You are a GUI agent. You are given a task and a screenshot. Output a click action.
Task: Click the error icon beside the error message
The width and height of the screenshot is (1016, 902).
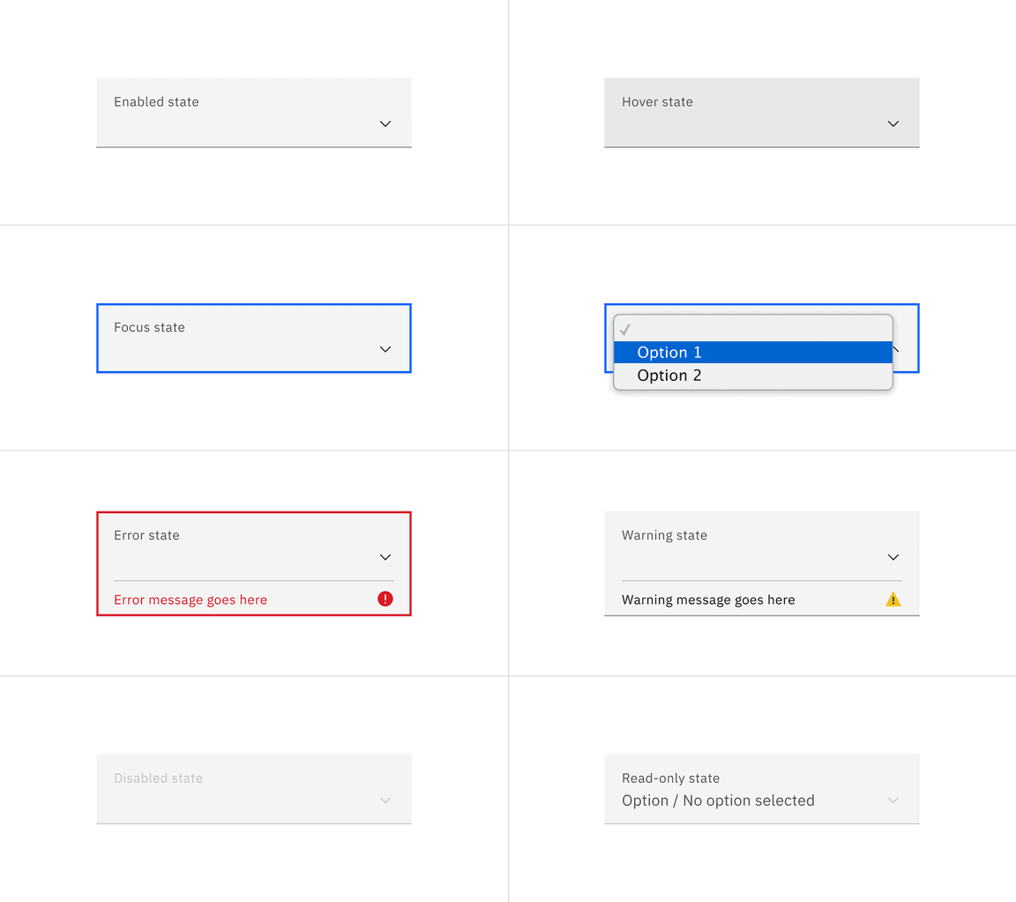click(x=385, y=599)
